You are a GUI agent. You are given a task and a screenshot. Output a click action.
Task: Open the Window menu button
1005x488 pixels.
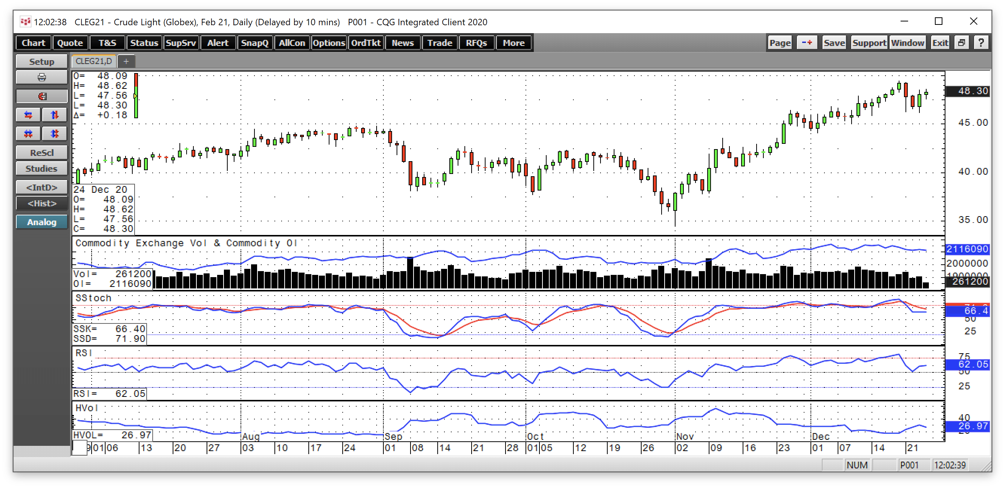(907, 43)
